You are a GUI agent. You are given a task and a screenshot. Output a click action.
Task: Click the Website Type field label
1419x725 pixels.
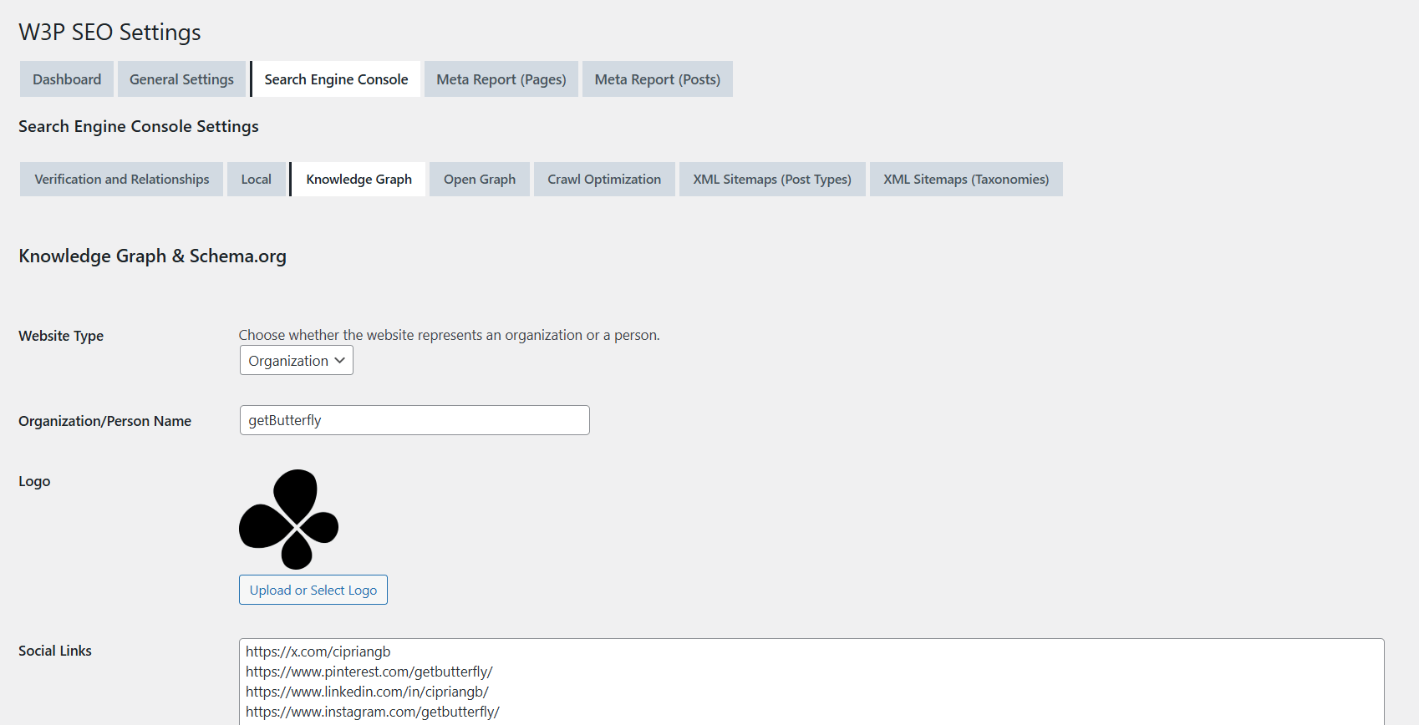click(61, 336)
